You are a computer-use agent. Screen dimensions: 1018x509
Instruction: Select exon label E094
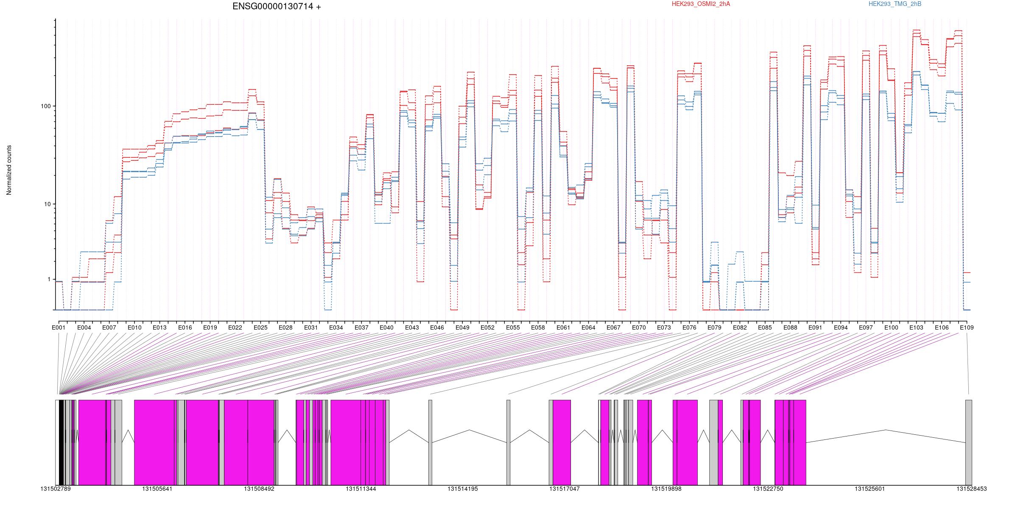click(x=841, y=327)
